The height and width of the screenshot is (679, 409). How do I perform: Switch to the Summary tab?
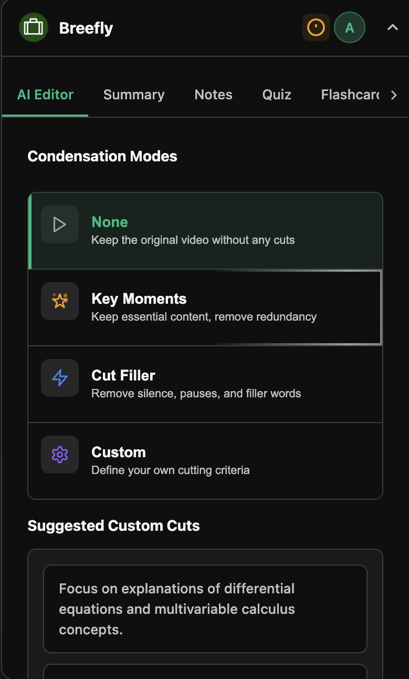pos(133,95)
